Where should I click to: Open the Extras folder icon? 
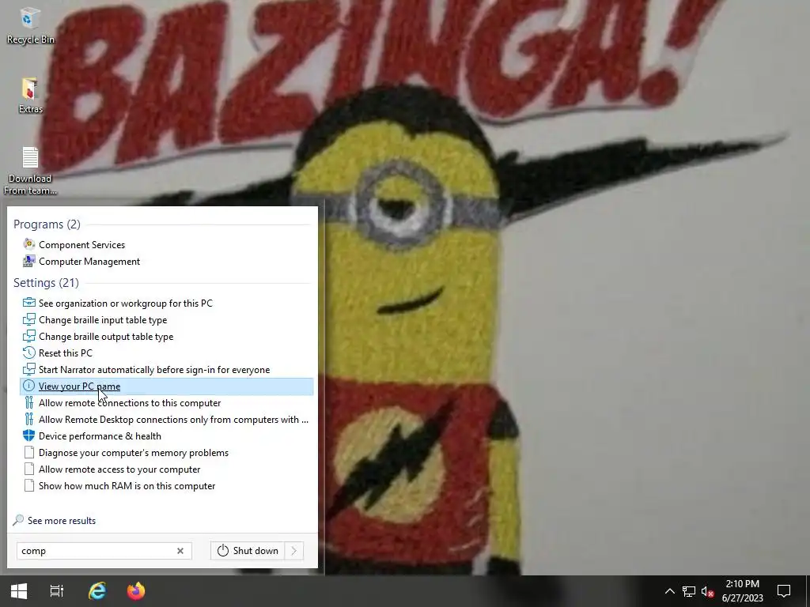(30, 96)
